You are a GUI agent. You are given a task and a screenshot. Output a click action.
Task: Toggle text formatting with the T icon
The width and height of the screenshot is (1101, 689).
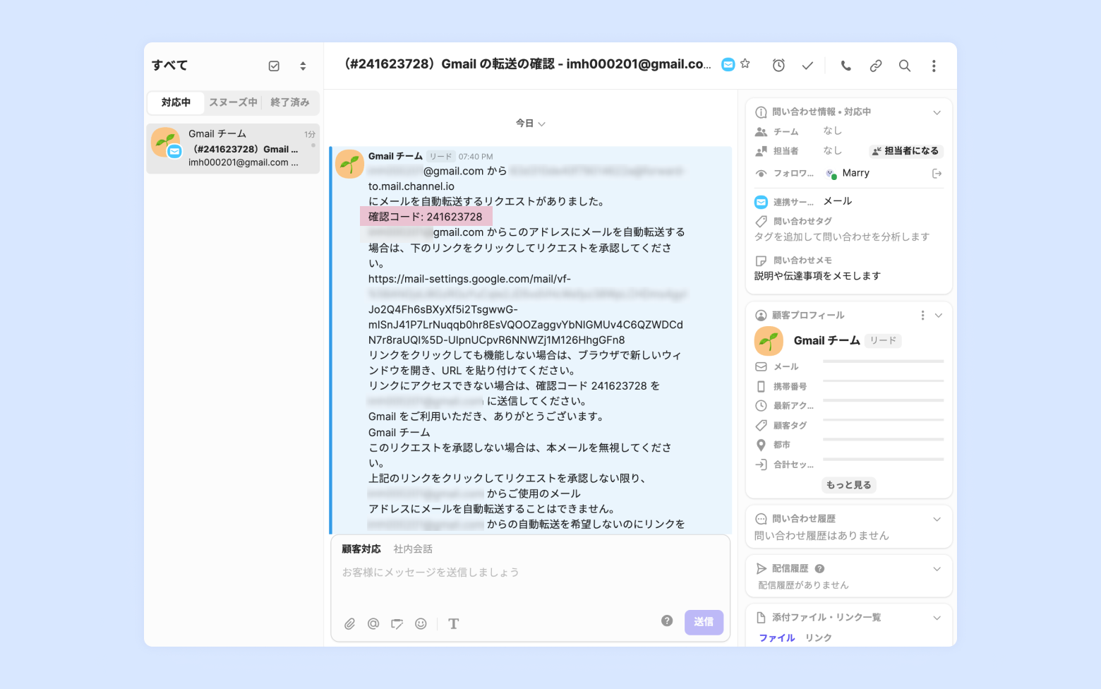click(454, 624)
